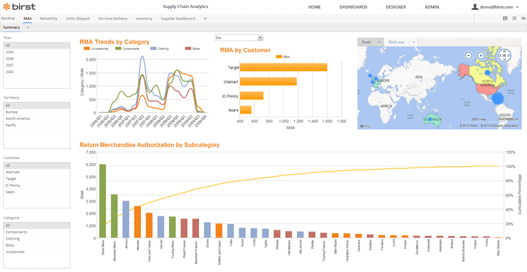The height and width of the screenshot is (272, 527).
Task: Click the Accessories legend swatch
Action: coord(86,49)
